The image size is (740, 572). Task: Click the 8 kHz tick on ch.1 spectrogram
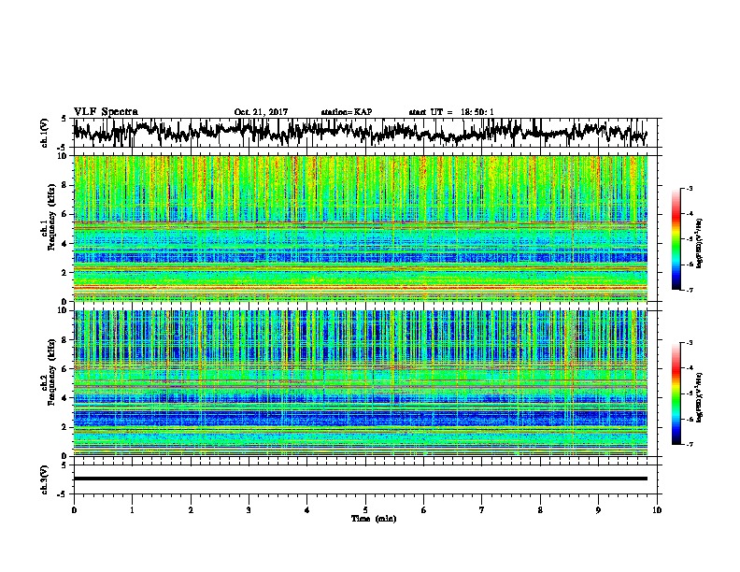coord(64,185)
